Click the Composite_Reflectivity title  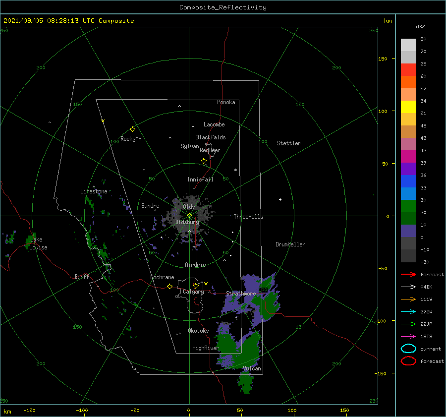223,7
